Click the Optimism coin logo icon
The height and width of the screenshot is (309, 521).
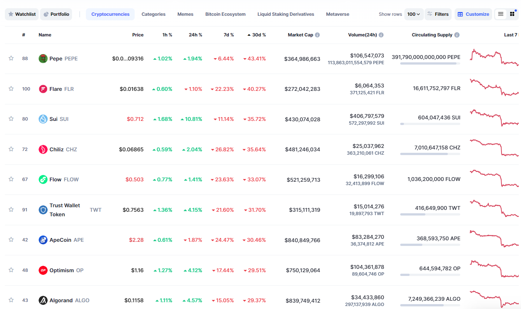point(43,270)
